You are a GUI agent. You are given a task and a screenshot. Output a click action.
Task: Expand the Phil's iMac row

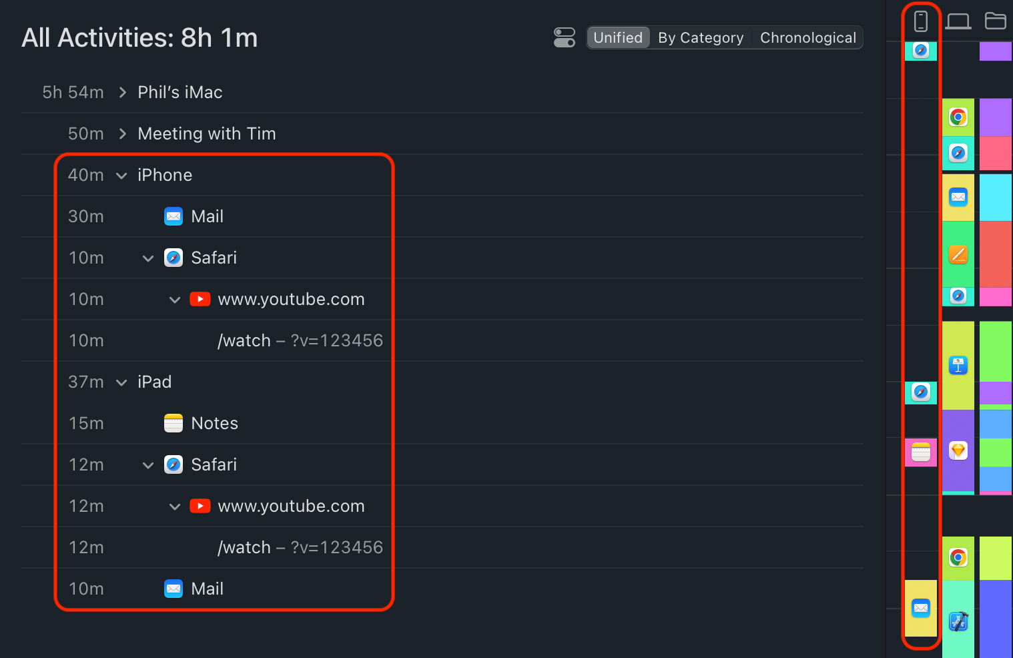click(123, 92)
